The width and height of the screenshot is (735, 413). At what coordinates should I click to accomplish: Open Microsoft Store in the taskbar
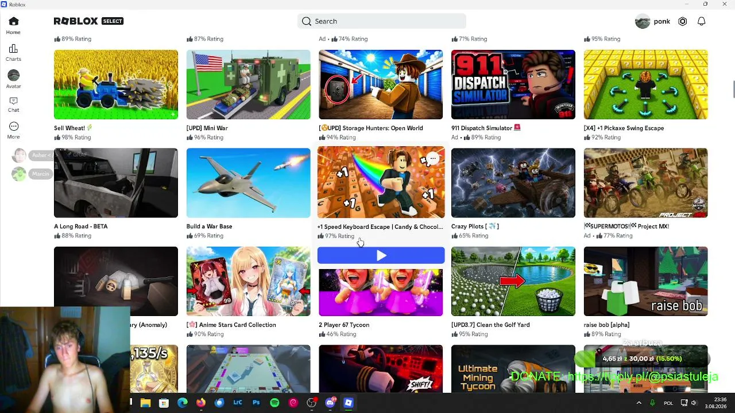point(164,403)
